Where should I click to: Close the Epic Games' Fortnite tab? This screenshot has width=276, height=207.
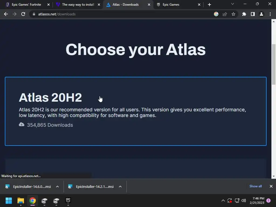point(49,5)
